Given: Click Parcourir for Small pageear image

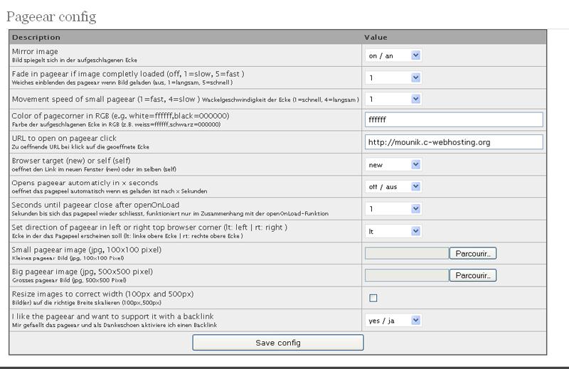Looking at the screenshot, I should pyautogui.click(x=473, y=254).
